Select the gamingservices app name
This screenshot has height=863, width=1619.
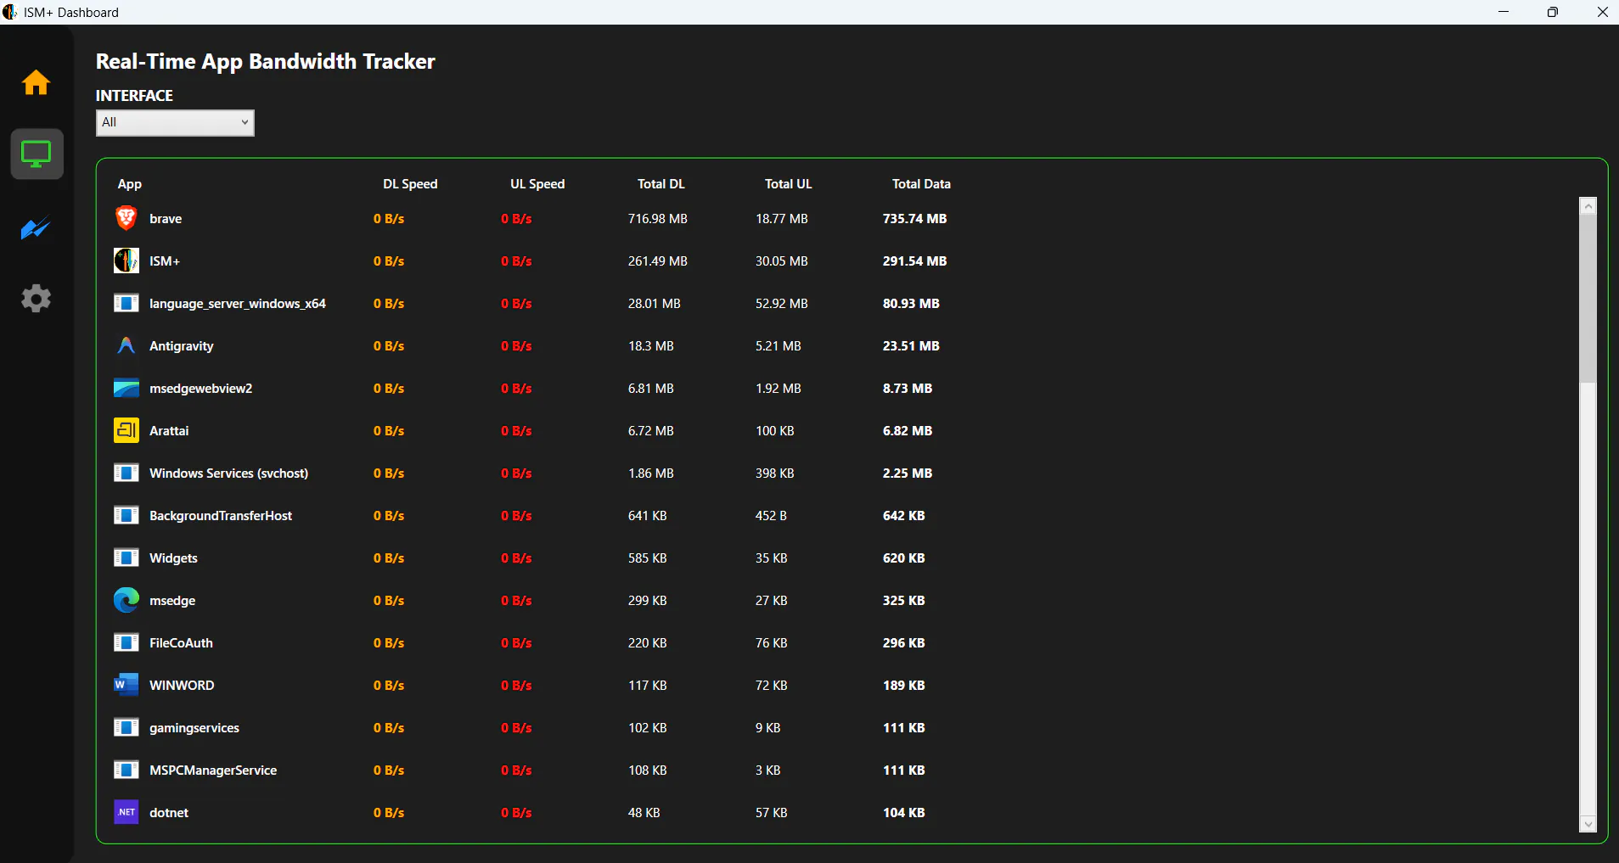194,728
